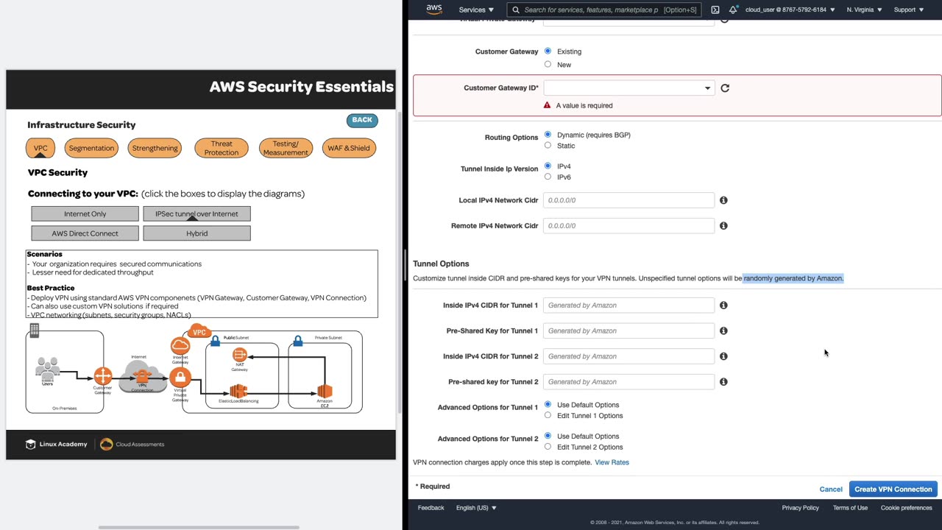Show the Internet Only diagram

[x=85, y=214]
